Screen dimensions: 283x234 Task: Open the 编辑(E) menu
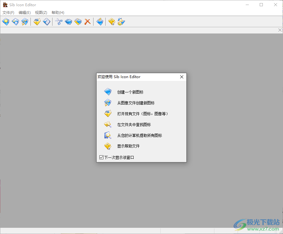25,13
